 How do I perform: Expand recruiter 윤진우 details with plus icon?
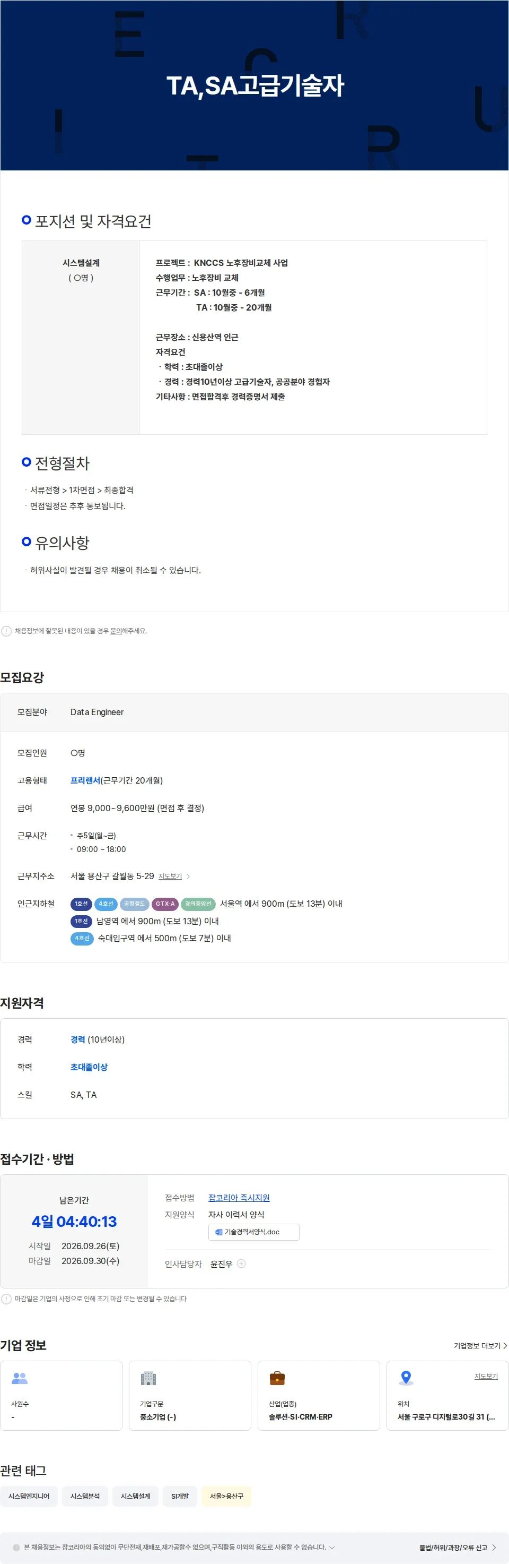(x=241, y=1264)
